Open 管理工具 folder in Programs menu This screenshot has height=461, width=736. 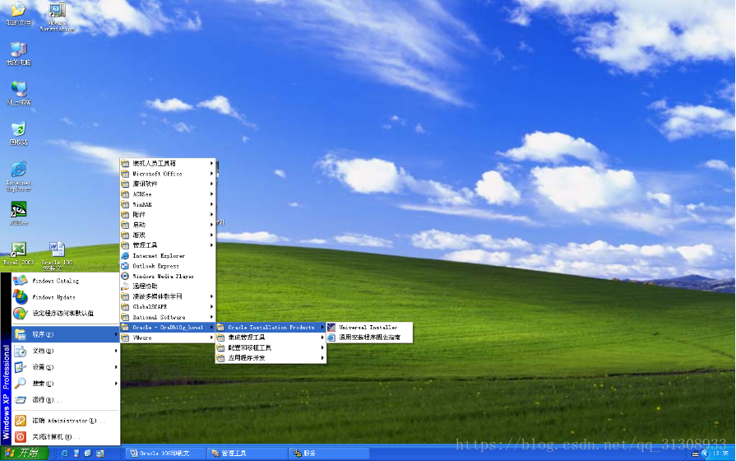pyautogui.click(x=168, y=245)
